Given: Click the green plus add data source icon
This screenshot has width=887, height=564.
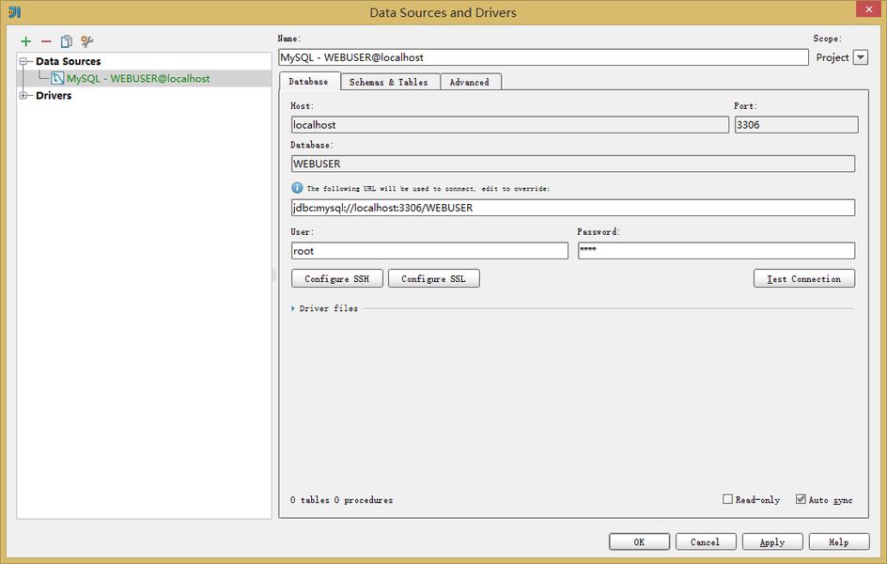Looking at the screenshot, I should coord(25,41).
